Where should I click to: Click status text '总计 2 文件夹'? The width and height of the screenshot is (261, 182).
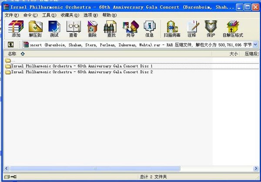coord(153,177)
